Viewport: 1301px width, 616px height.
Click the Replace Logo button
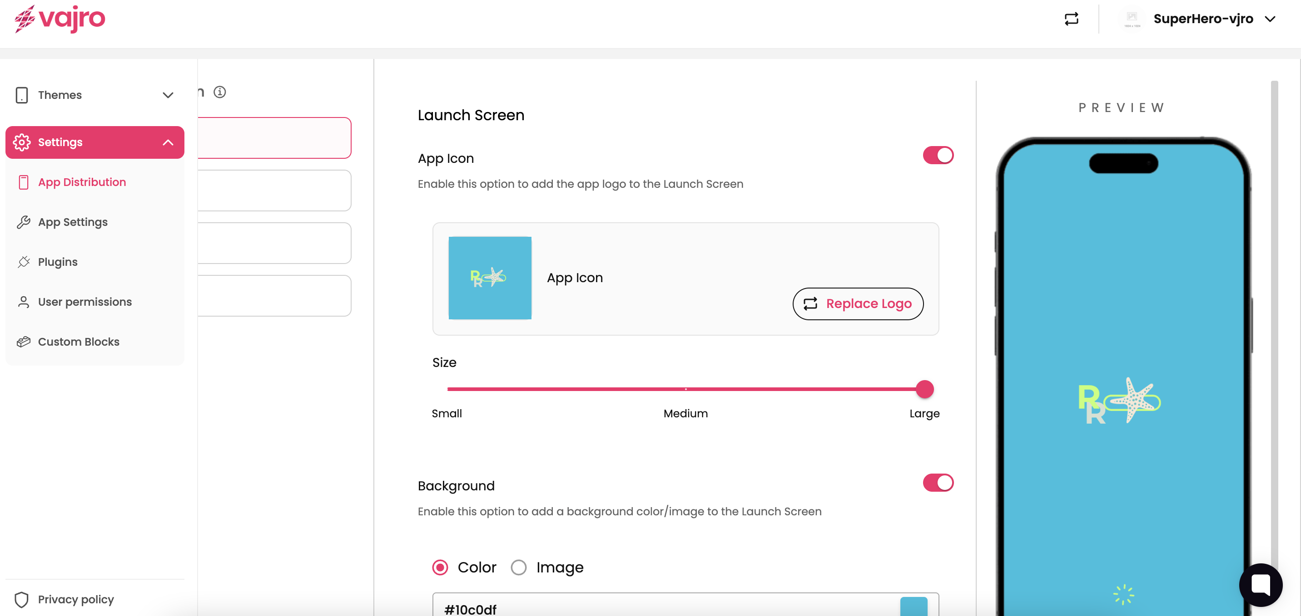pos(858,304)
